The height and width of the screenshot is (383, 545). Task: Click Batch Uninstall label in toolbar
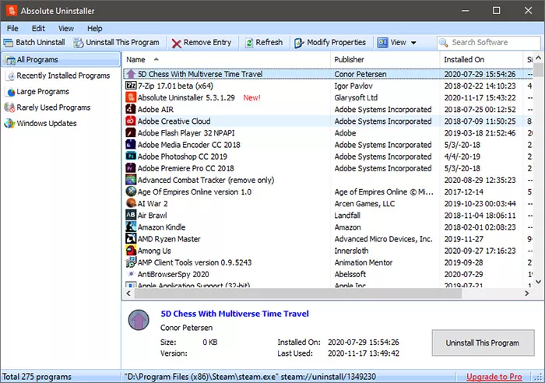point(40,42)
